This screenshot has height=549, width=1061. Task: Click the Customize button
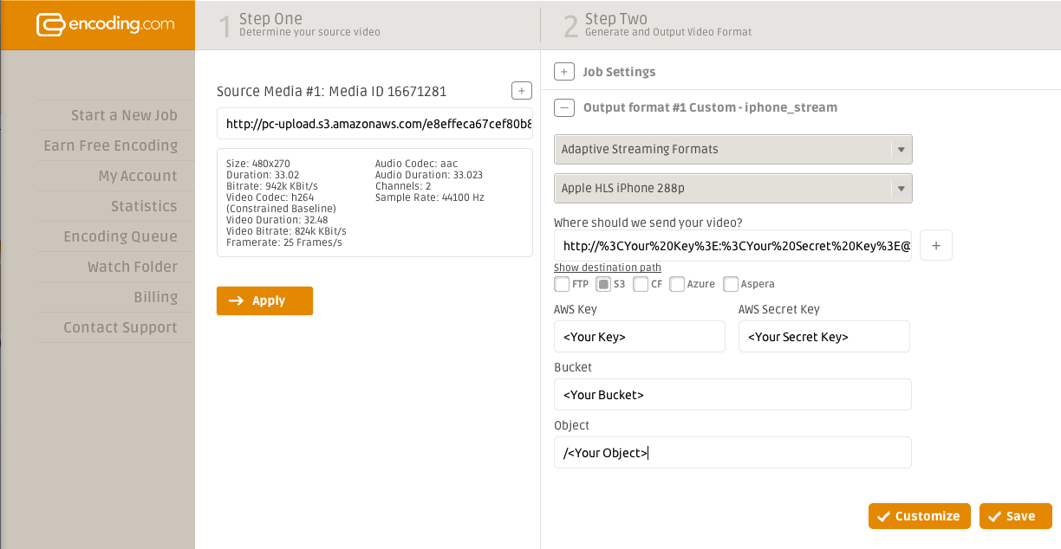point(919,516)
